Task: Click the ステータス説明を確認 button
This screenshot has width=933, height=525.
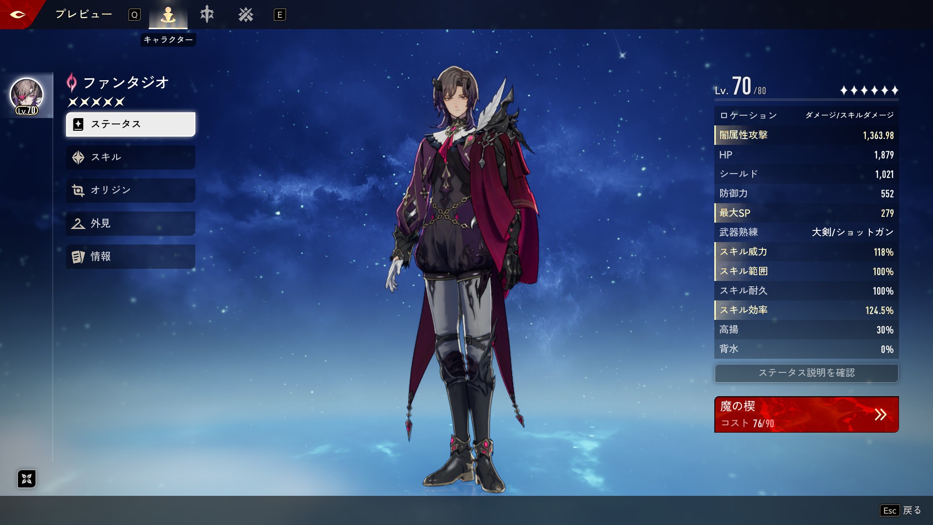Action: point(806,373)
